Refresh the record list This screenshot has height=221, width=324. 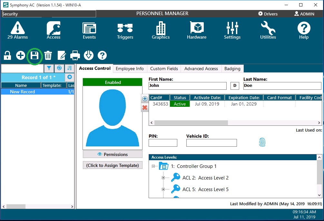pos(59,68)
